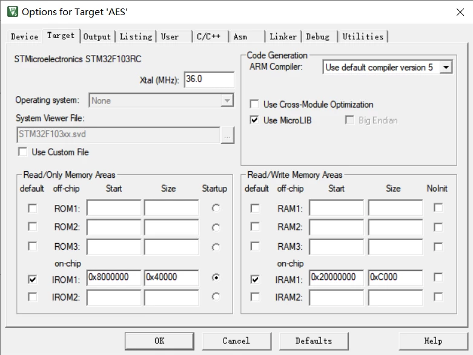Click the STM32F103xx.svd file field
This screenshot has width=473, height=355.
[118, 135]
